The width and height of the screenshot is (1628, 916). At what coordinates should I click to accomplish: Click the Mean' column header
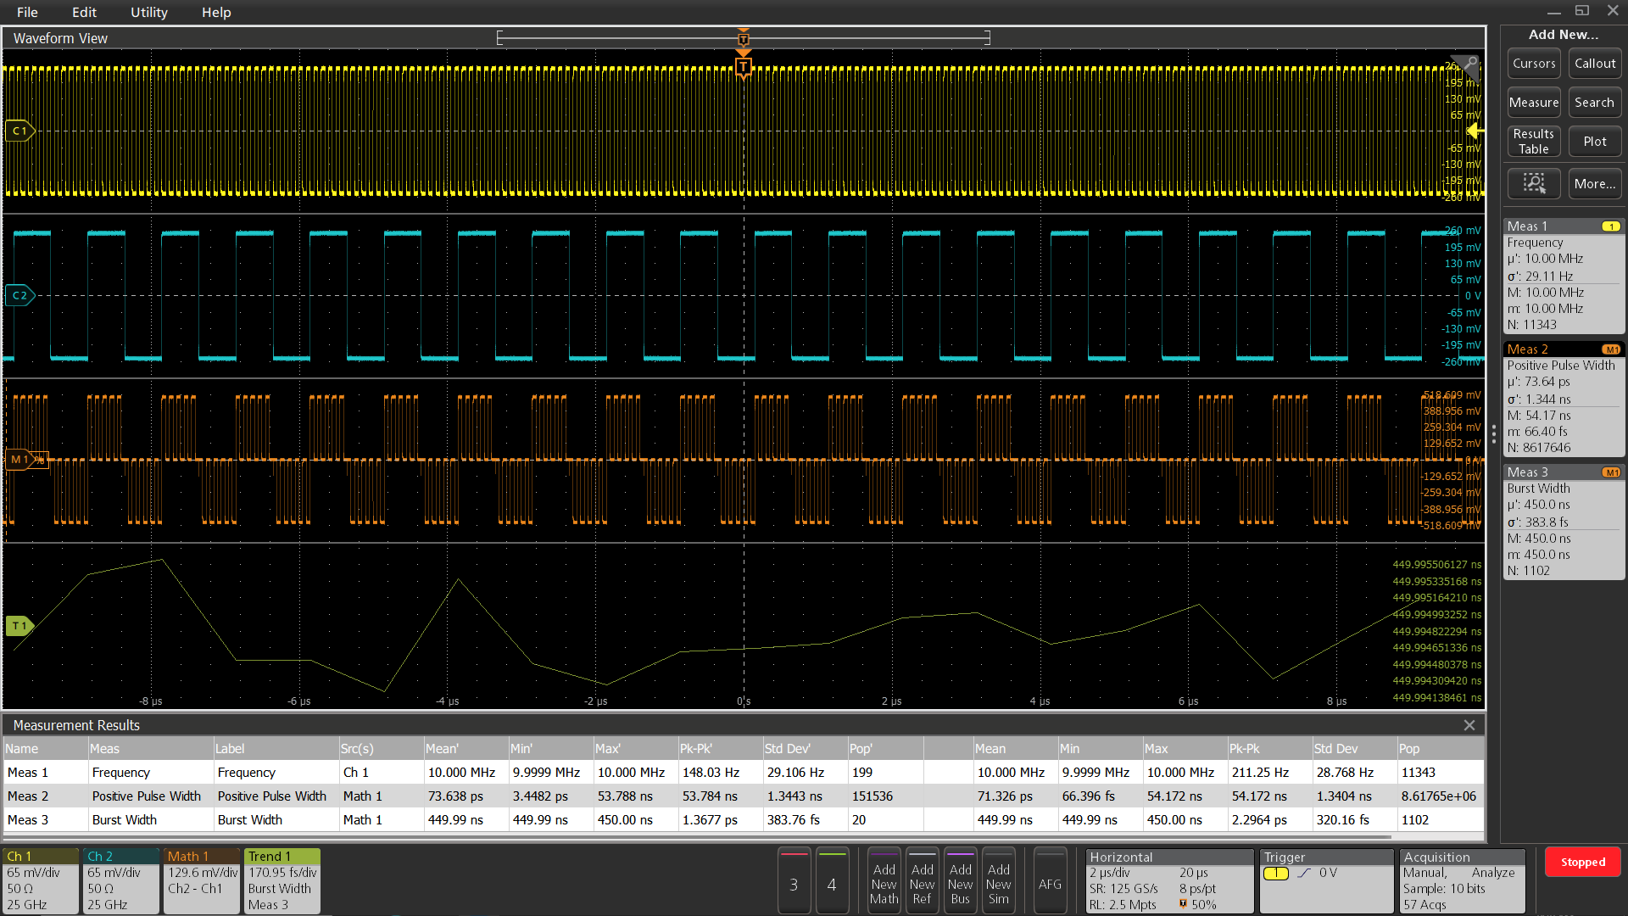(x=466, y=749)
